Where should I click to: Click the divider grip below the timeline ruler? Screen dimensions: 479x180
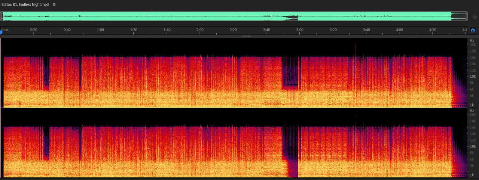tap(246, 36)
